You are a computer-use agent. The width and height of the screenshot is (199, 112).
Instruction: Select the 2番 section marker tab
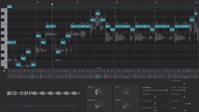pos(10,7)
